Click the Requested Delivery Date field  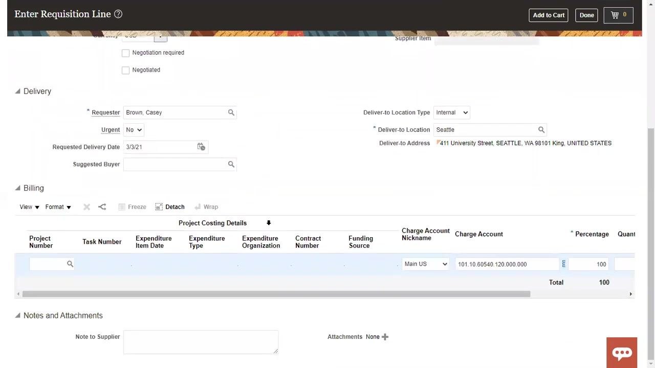[x=160, y=147]
